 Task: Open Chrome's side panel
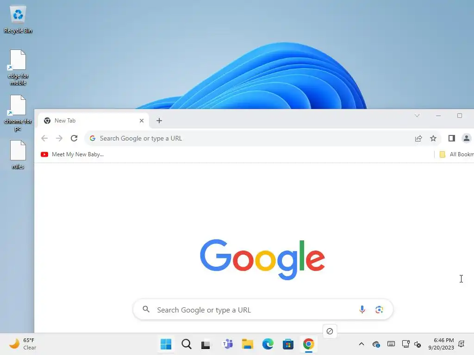[452, 138]
